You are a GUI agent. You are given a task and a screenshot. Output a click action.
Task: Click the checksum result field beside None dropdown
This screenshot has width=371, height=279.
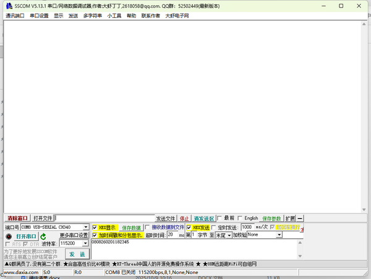293,234
